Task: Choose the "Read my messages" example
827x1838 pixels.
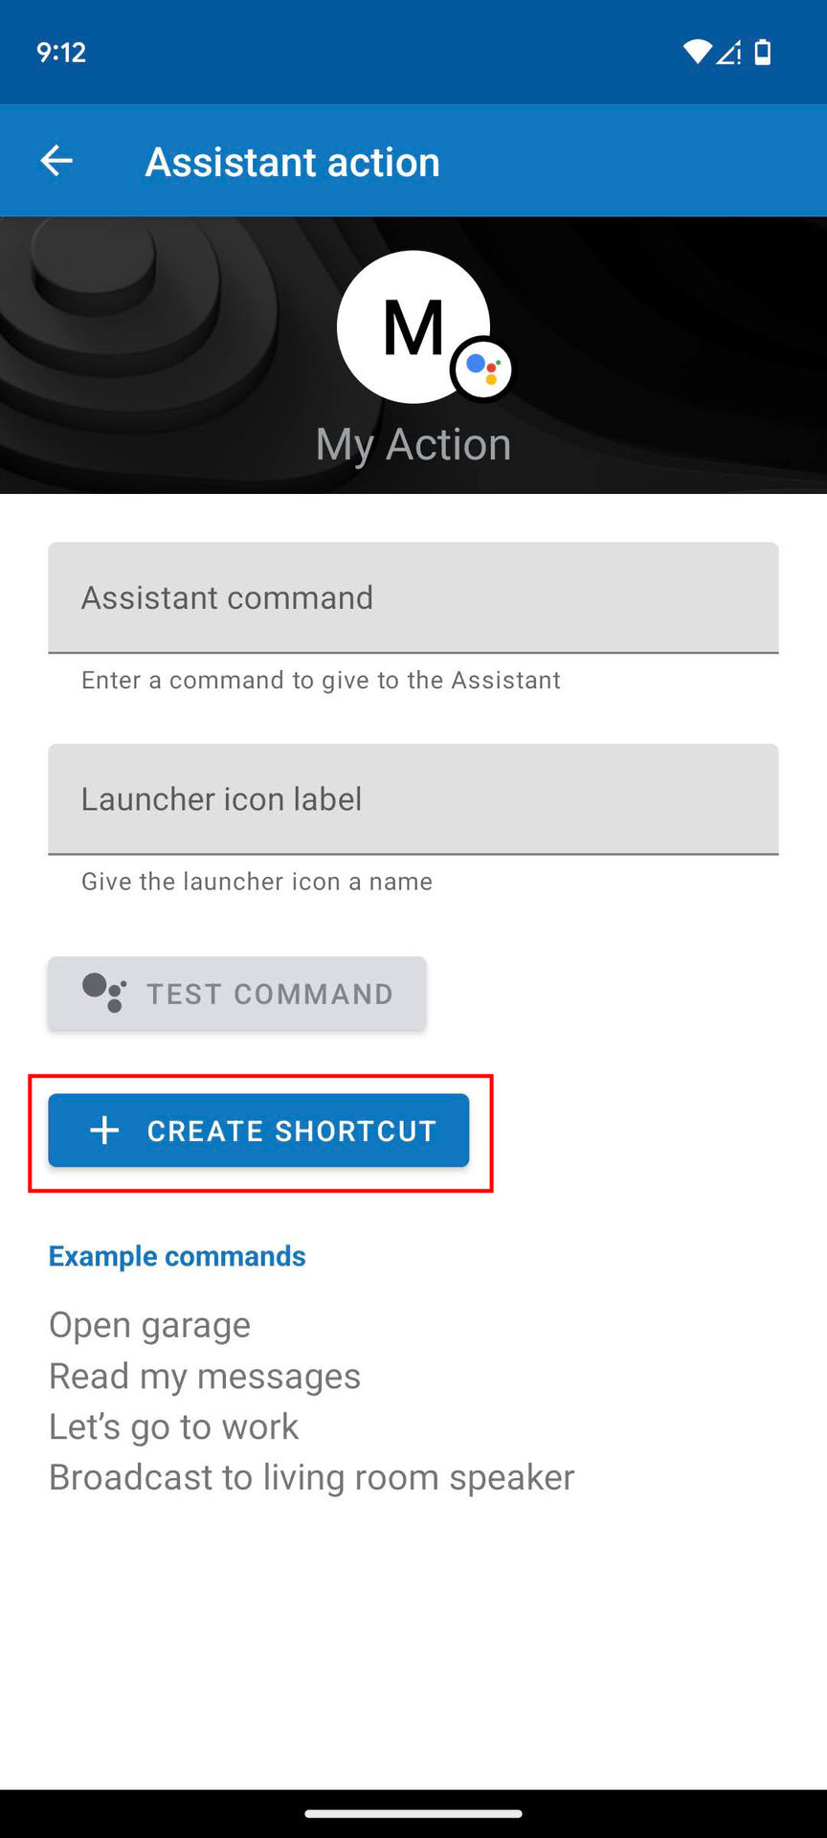Action: pyautogui.click(x=205, y=1376)
